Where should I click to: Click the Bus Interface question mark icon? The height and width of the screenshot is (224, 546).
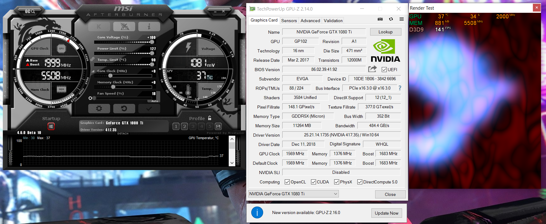(400, 88)
